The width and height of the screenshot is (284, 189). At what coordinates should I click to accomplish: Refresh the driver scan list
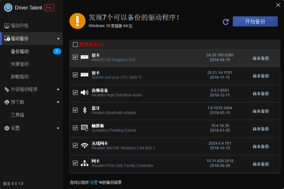pos(226,22)
